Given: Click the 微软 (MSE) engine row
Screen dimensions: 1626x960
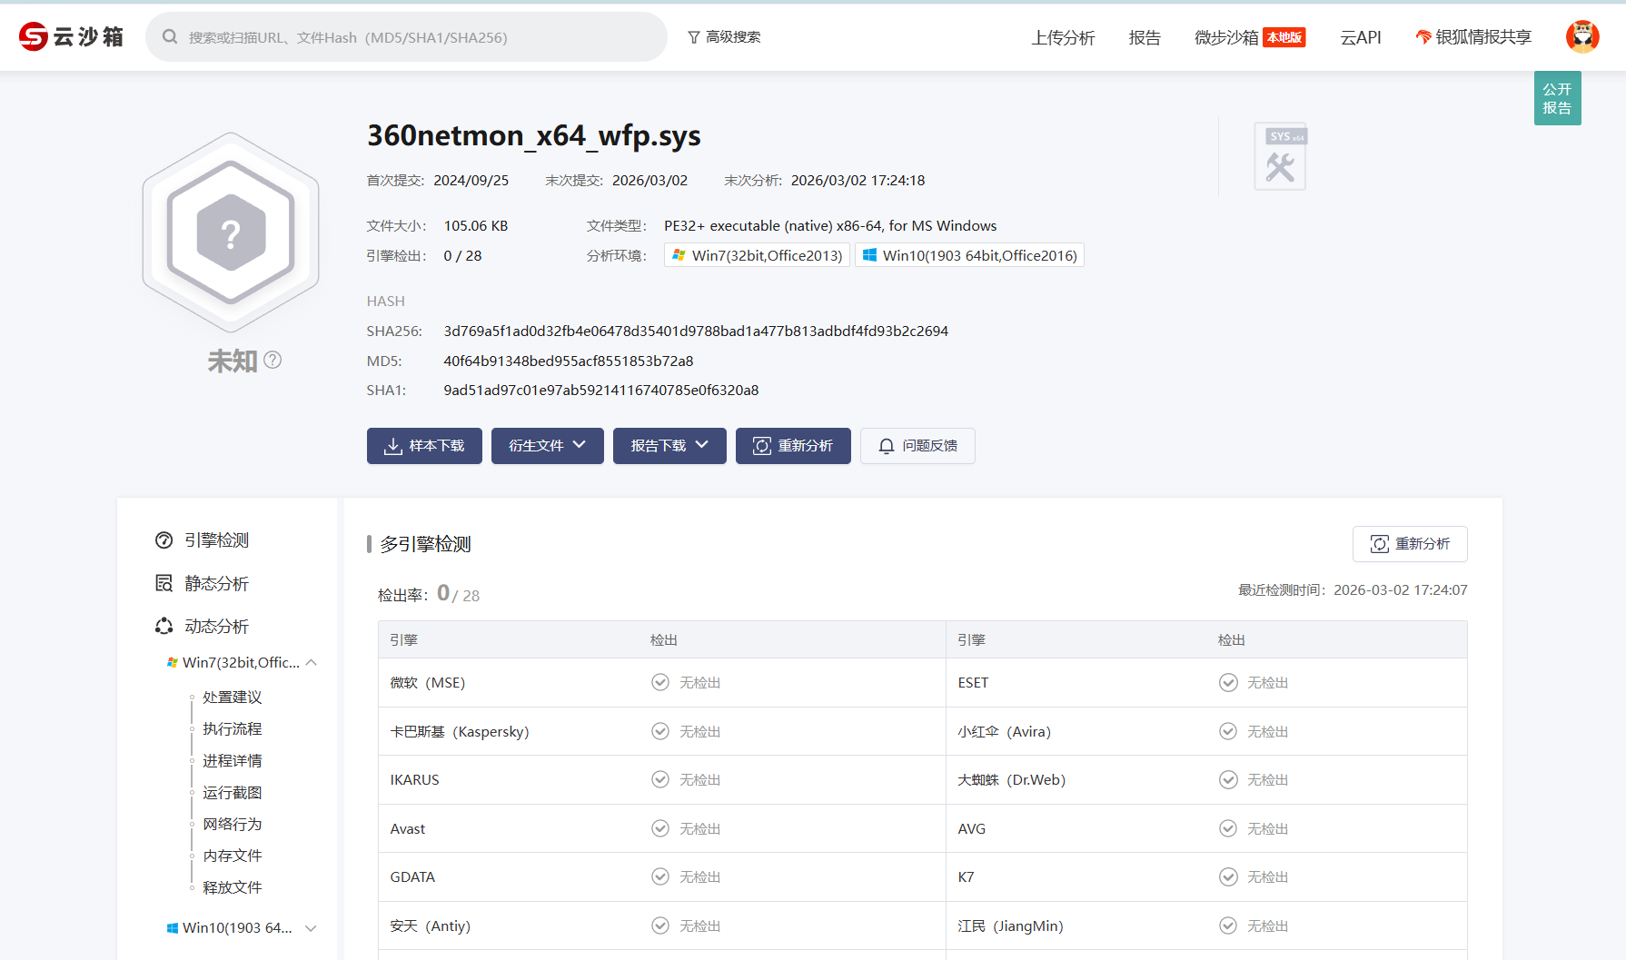Looking at the screenshot, I should [662, 683].
